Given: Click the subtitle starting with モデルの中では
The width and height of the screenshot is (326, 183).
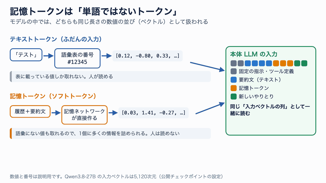Looking at the screenshot, I should tap(109, 22).
